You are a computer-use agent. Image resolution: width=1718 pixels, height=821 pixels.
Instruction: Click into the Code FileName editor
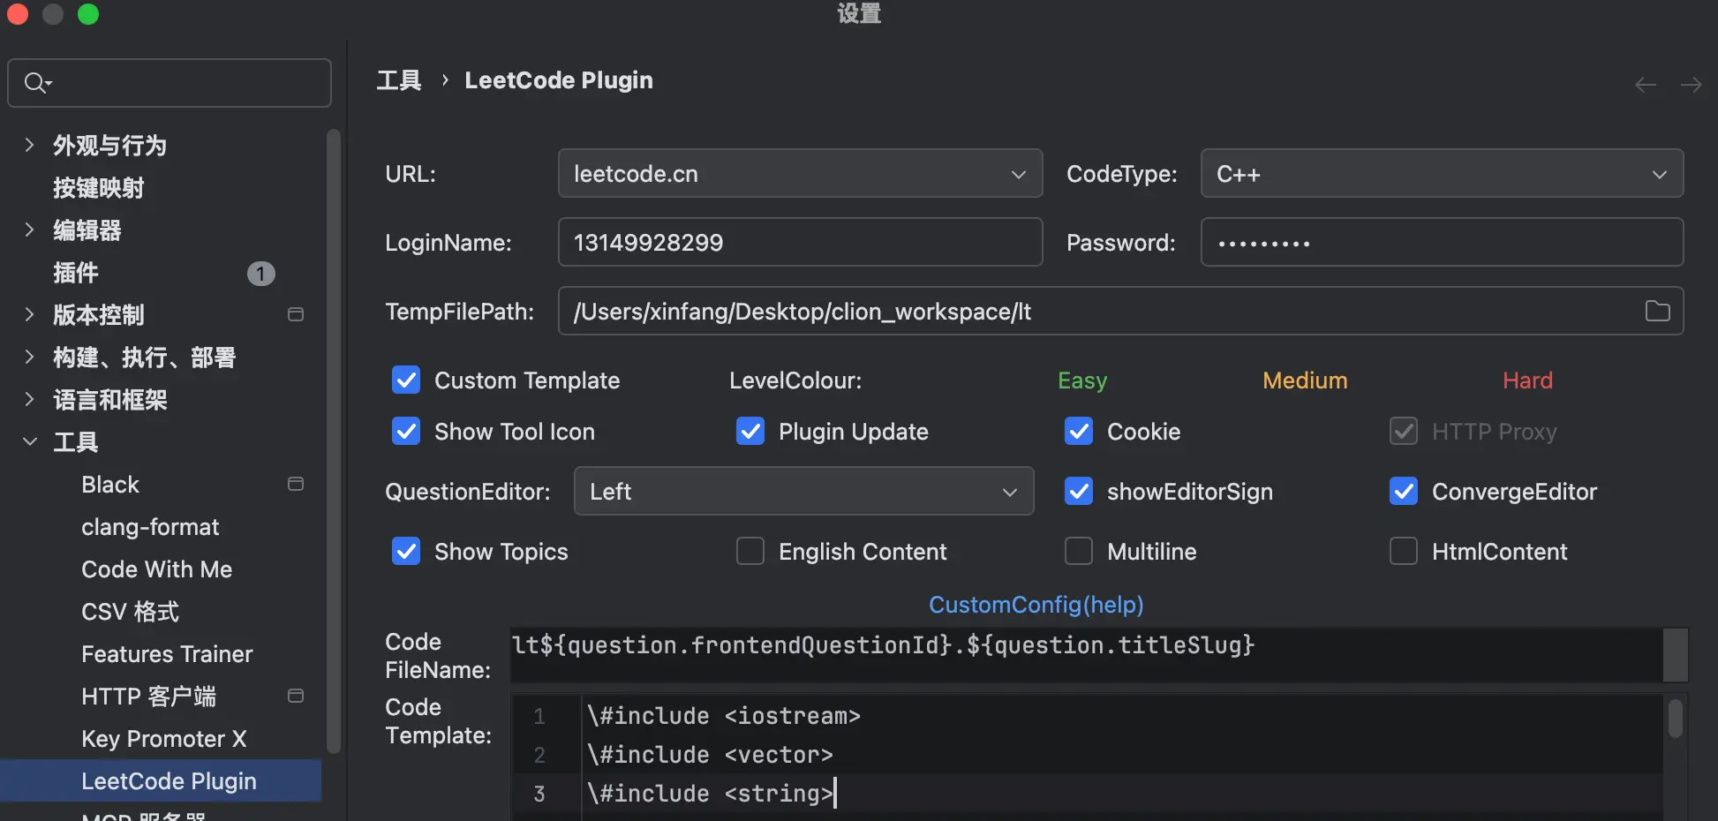1087,654
